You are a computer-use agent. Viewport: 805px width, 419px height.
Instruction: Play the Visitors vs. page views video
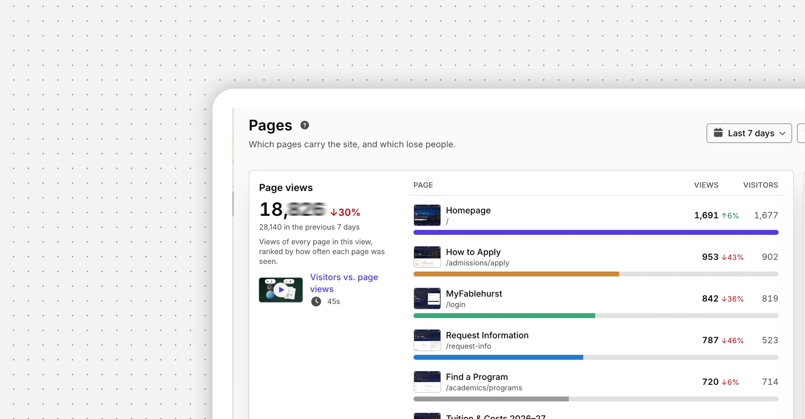[x=280, y=290]
